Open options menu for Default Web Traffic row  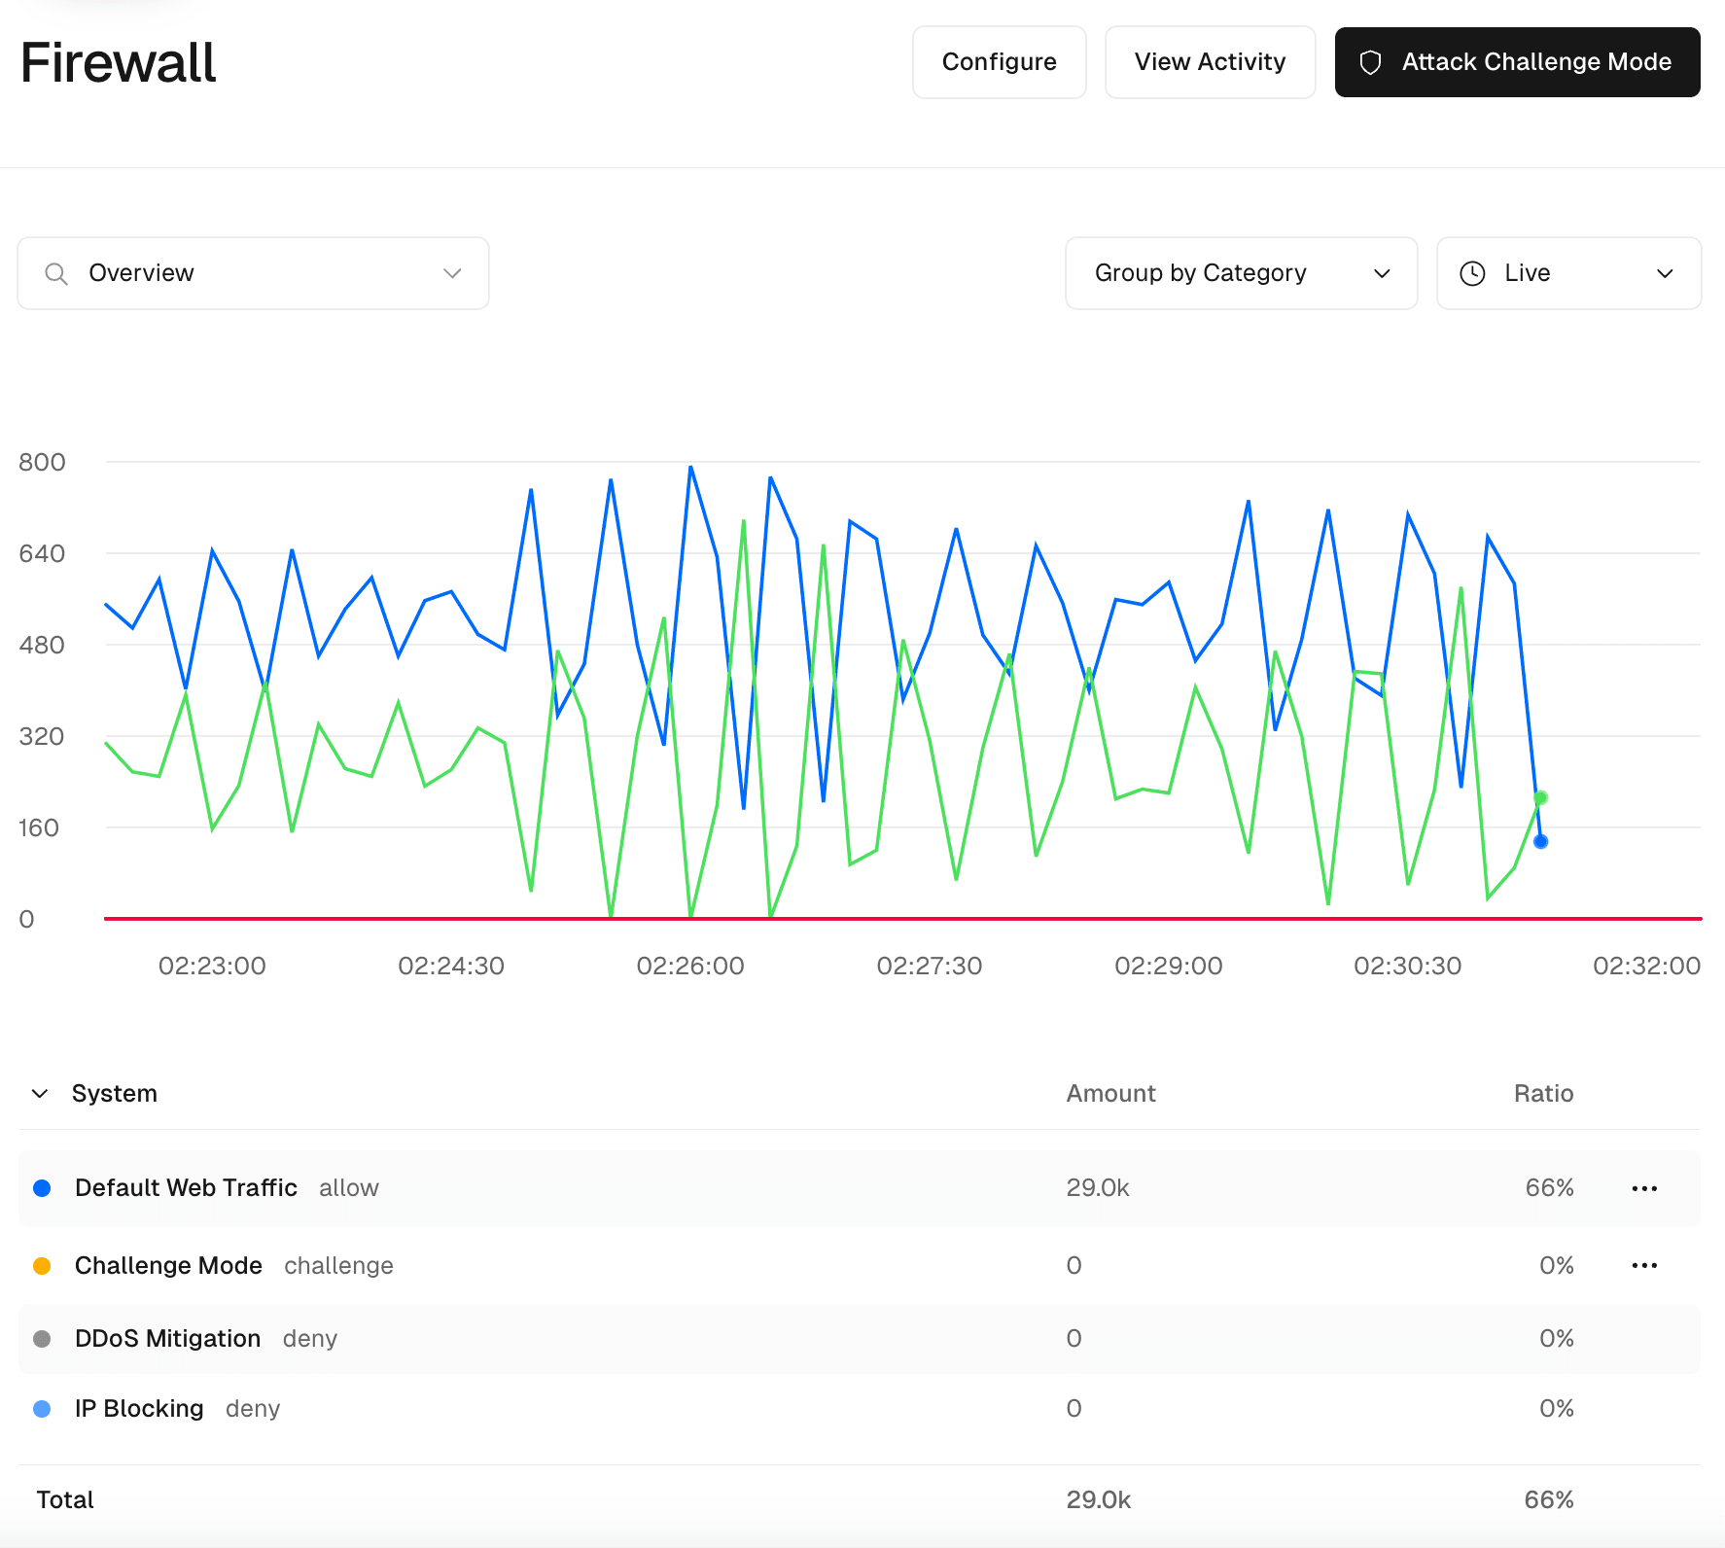(x=1644, y=1187)
